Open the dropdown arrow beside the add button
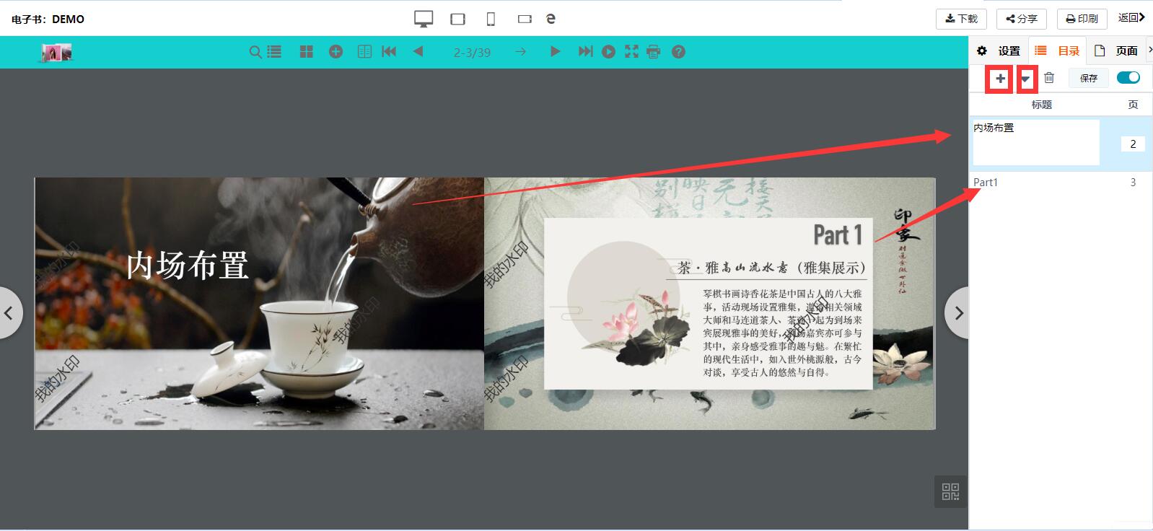This screenshot has width=1153, height=531. (x=1026, y=79)
